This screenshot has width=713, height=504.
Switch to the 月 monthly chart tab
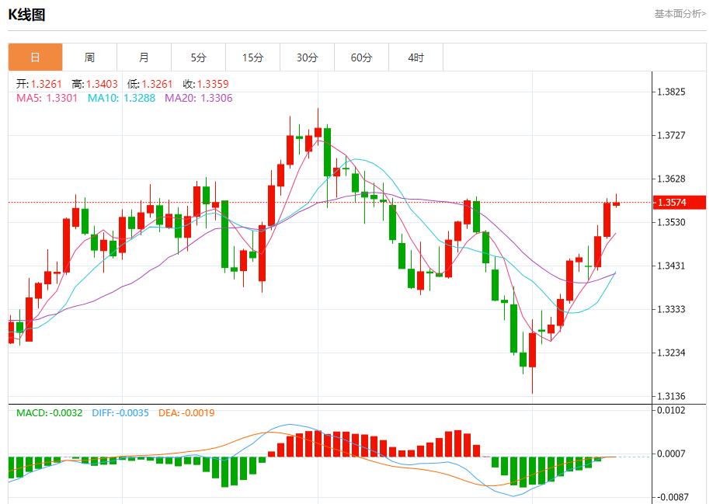coord(144,57)
